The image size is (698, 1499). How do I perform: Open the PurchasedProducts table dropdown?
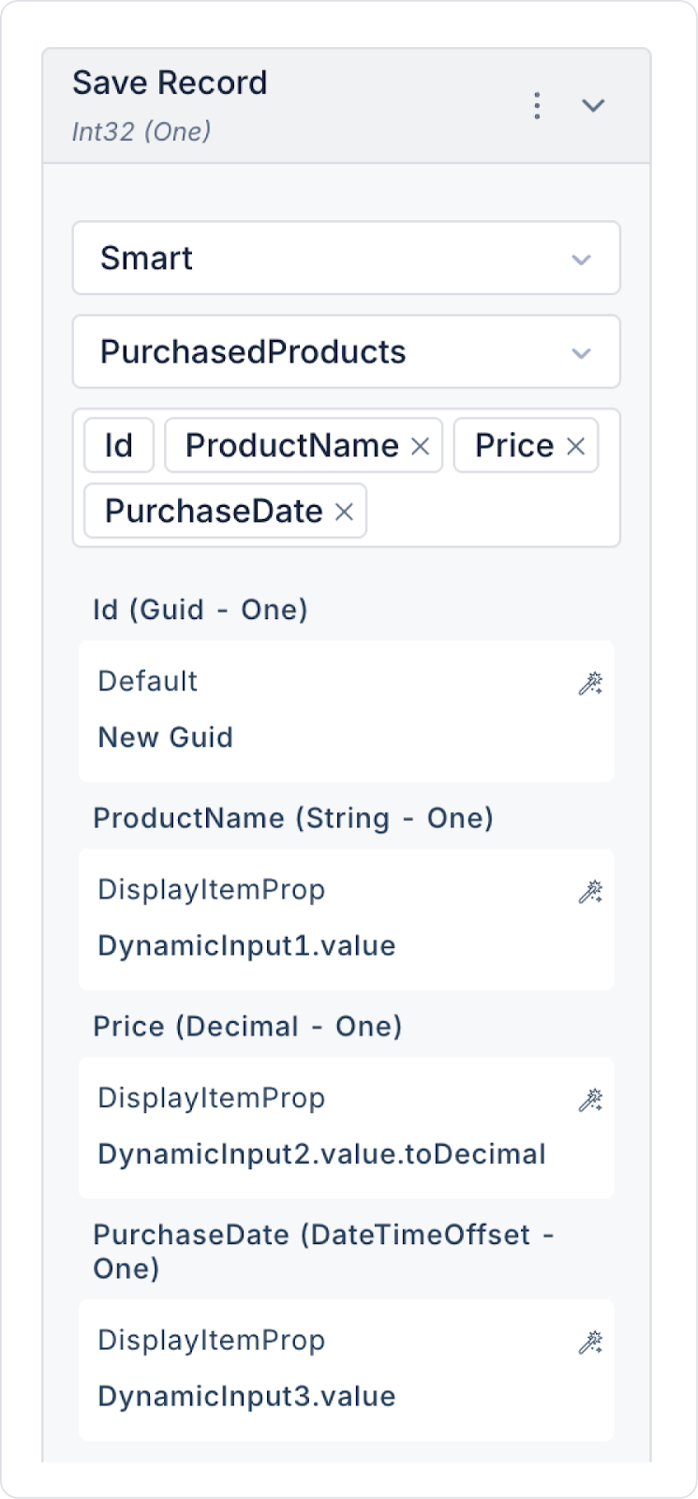(x=346, y=352)
